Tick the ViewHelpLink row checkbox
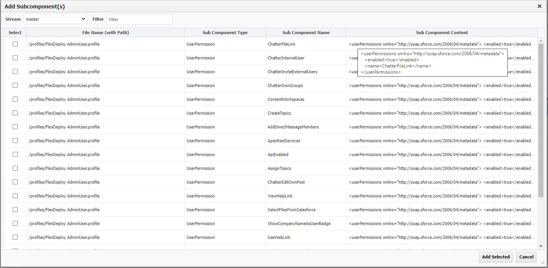Viewport: 548px width, 268px height. click(x=15, y=196)
